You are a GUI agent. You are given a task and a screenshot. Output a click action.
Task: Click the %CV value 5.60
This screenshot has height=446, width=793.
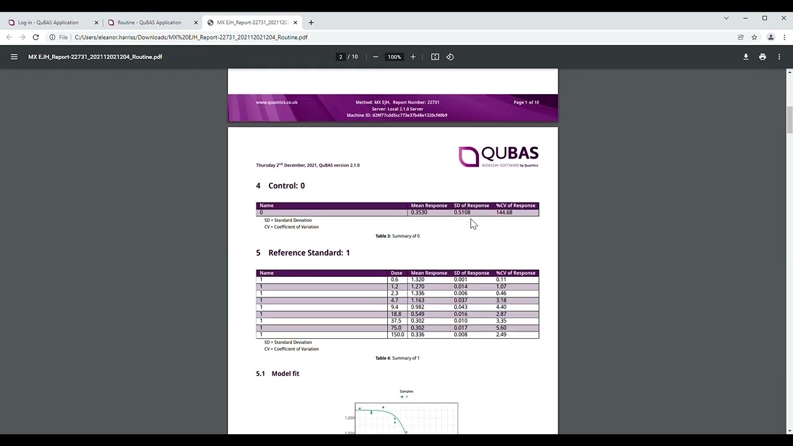(x=501, y=328)
